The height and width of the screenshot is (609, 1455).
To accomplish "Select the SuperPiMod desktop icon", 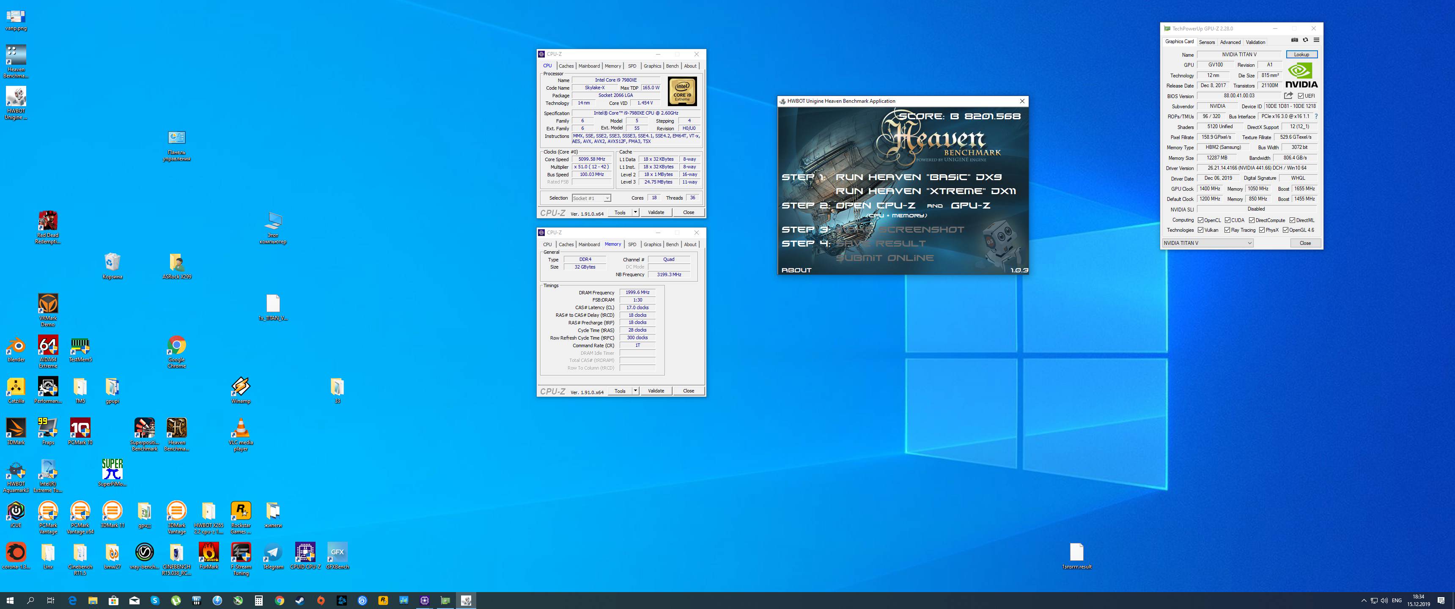I will point(113,472).
